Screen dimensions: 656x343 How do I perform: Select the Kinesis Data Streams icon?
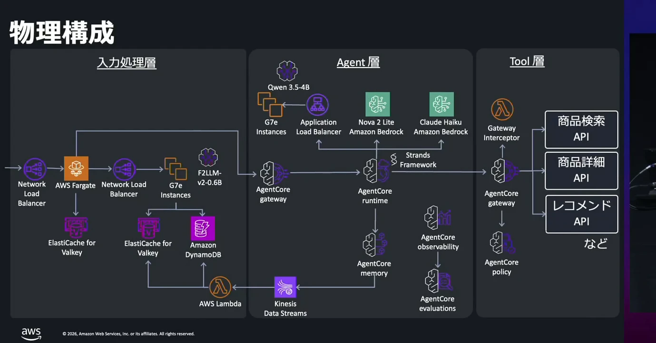(x=285, y=287)
